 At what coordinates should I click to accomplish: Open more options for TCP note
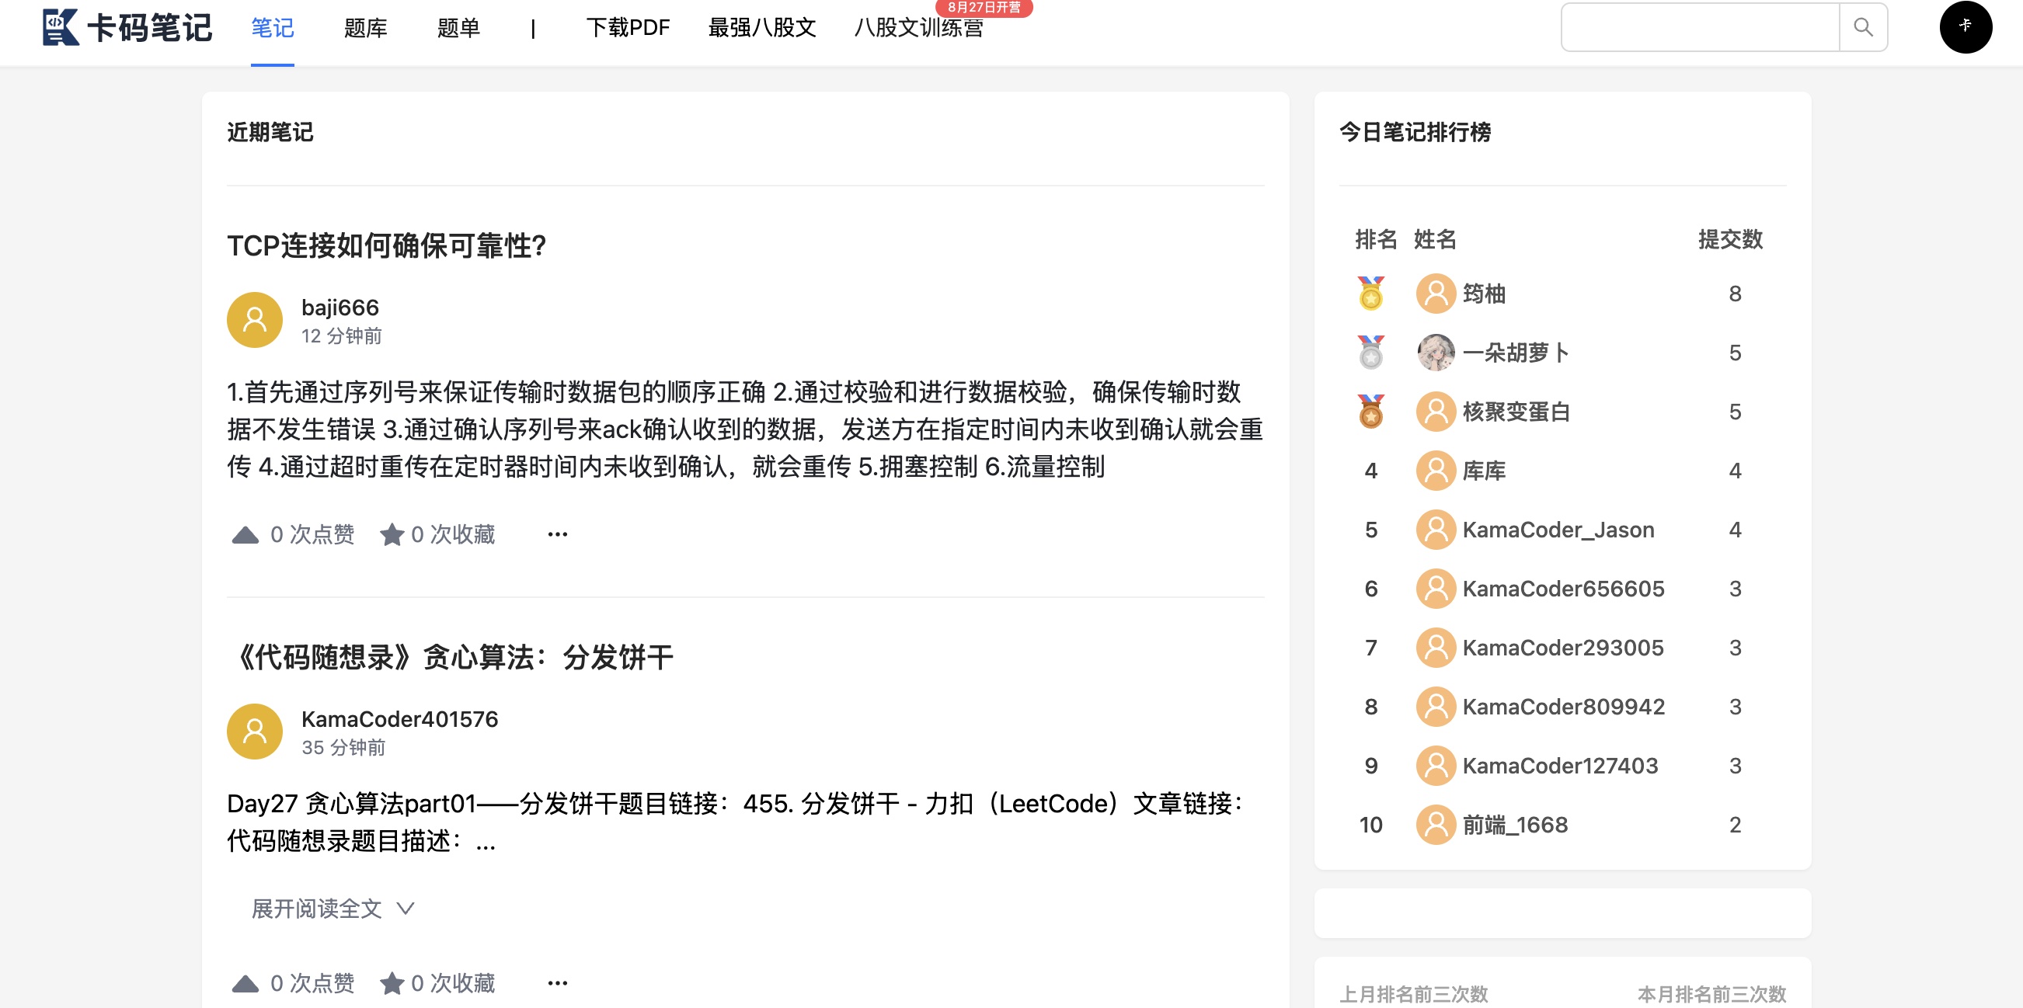[557, 534]
